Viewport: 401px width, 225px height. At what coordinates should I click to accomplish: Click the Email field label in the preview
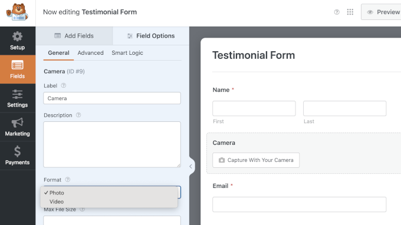coord(221,186)
